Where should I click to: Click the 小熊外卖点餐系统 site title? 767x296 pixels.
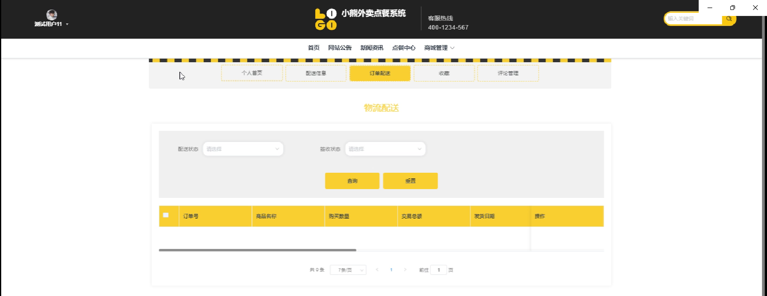tap(374, 14)
